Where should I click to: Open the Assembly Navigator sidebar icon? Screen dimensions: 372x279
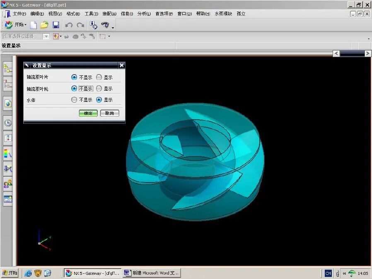pos(8,69)
